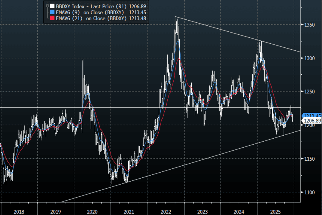Click the 1250 price axis label

point(309,92)
